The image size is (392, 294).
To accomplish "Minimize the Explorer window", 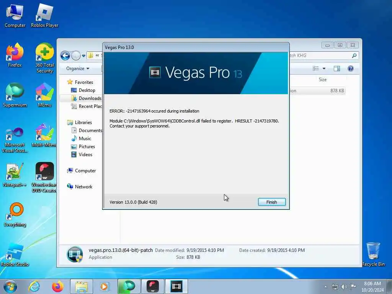I will 327,45.
